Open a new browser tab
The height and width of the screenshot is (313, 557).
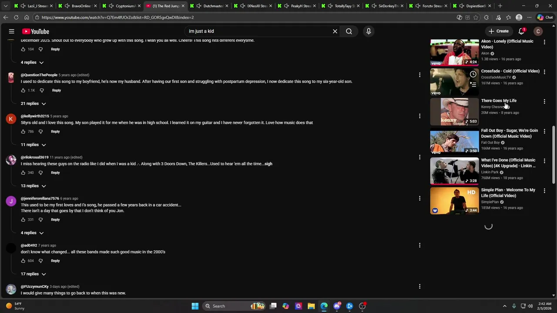(500, 6)
